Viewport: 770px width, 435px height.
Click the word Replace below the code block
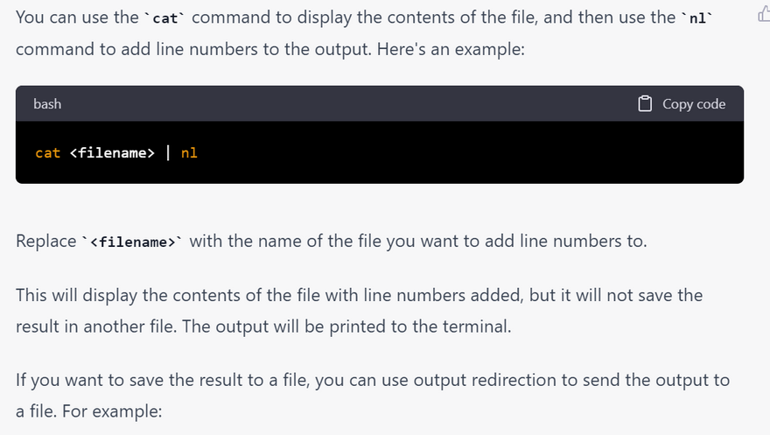[x=45, y=242]
